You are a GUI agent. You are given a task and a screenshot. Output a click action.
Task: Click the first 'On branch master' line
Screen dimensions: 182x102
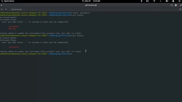(x=8, y=18)
